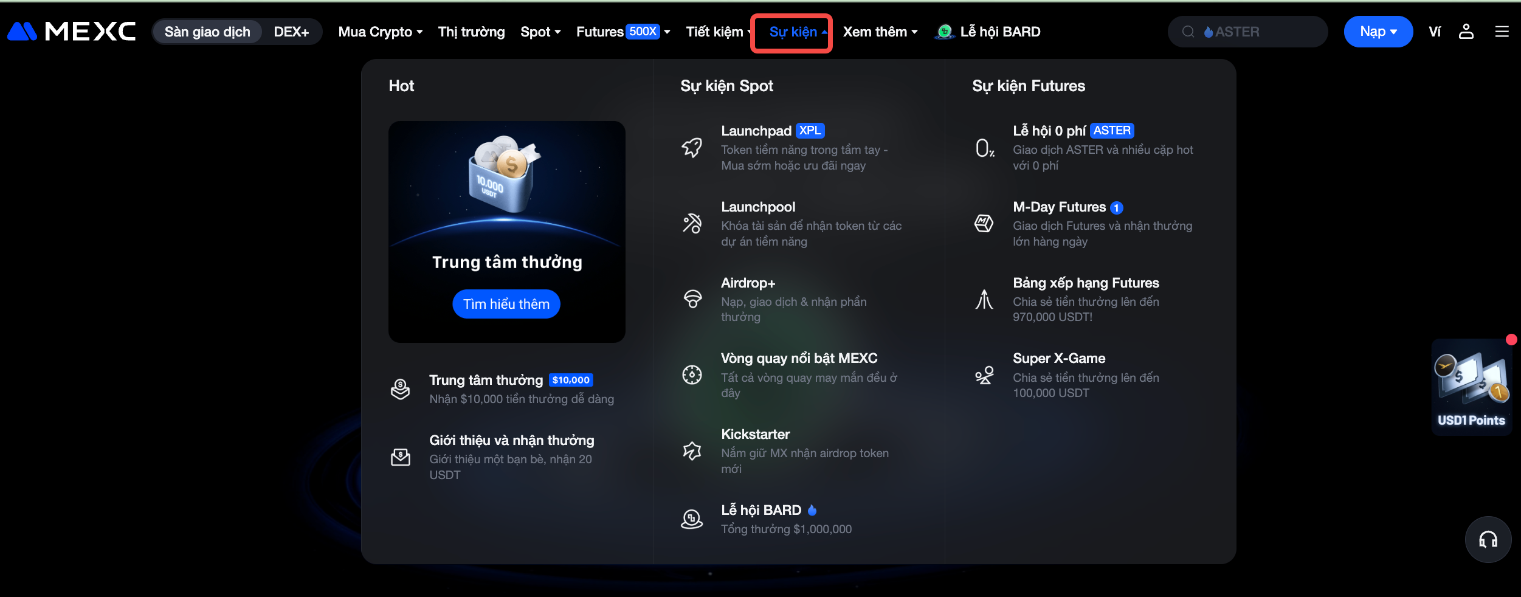Switch to DEX+ mode
The height and width of the screenshot is (597, 1521).
(291, 32)
